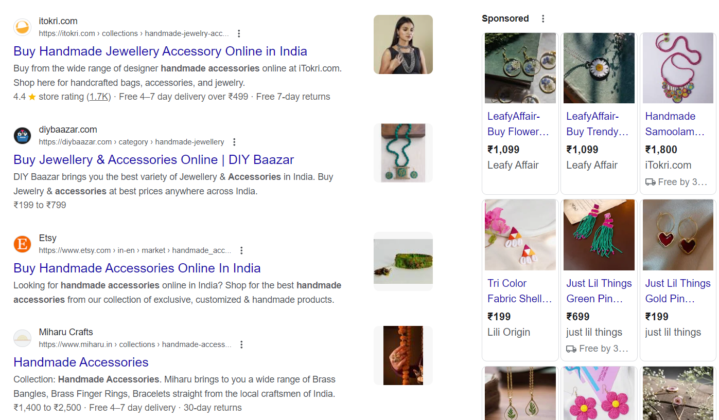This screenshot has height=420, width=719.
Task: Click the green necklace thumbnail beside DIY Baazar
Action: coord(403,152)
